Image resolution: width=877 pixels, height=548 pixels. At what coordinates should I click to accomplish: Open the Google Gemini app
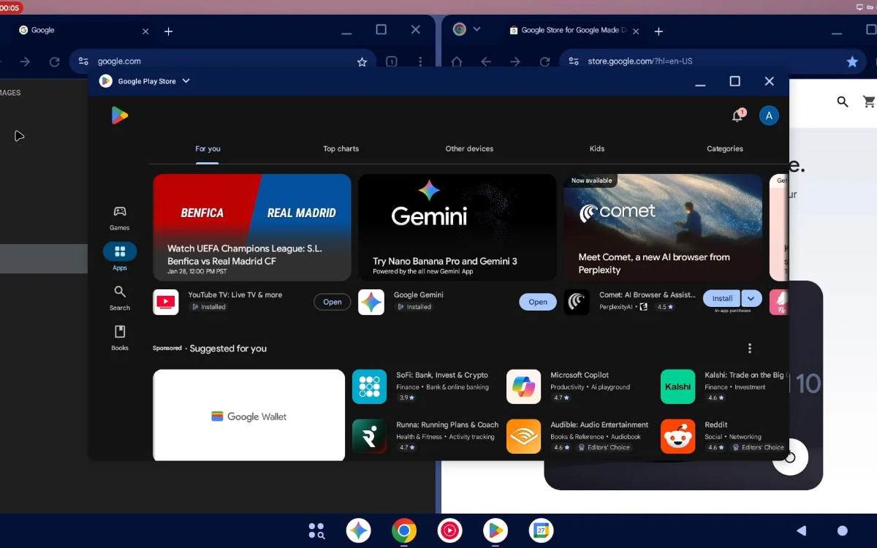537,301
